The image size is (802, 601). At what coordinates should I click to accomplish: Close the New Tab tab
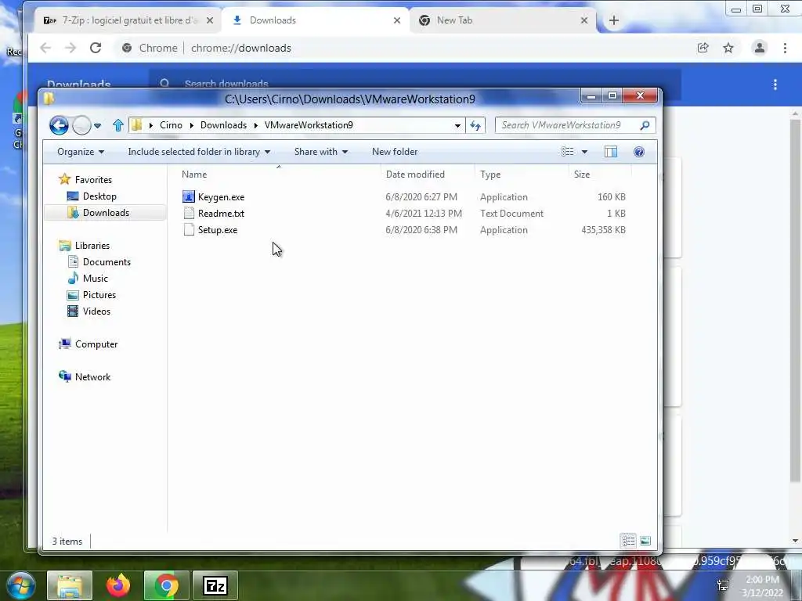click(584, 20)
